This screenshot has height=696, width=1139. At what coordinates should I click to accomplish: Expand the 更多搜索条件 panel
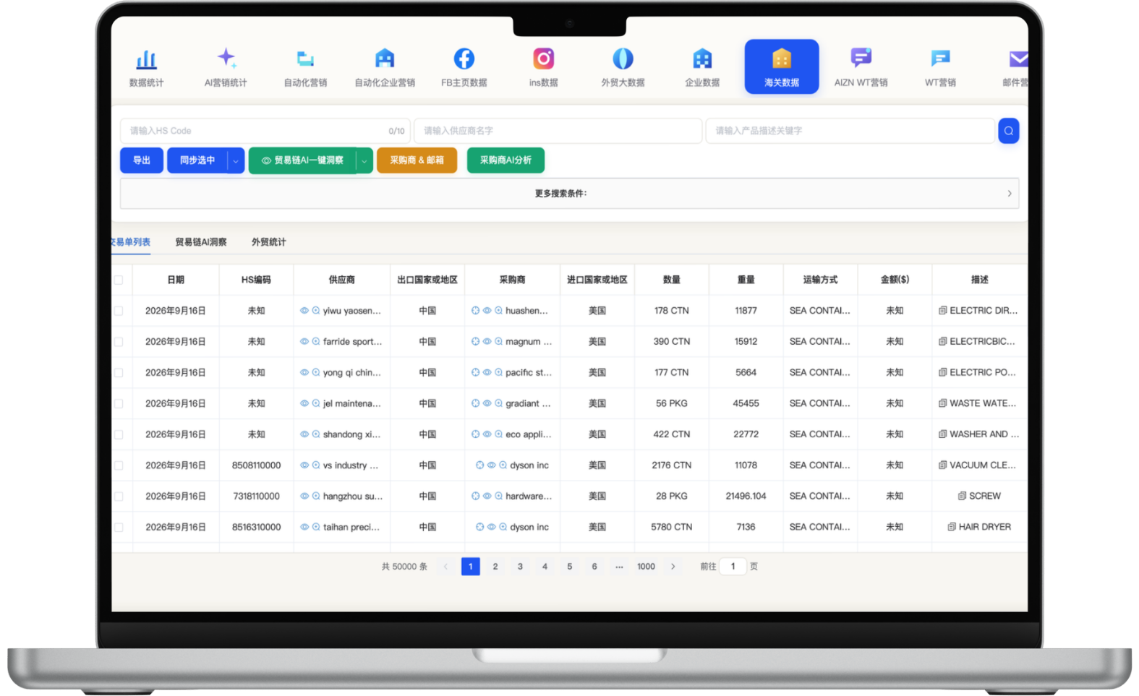(x=569, y=194)
